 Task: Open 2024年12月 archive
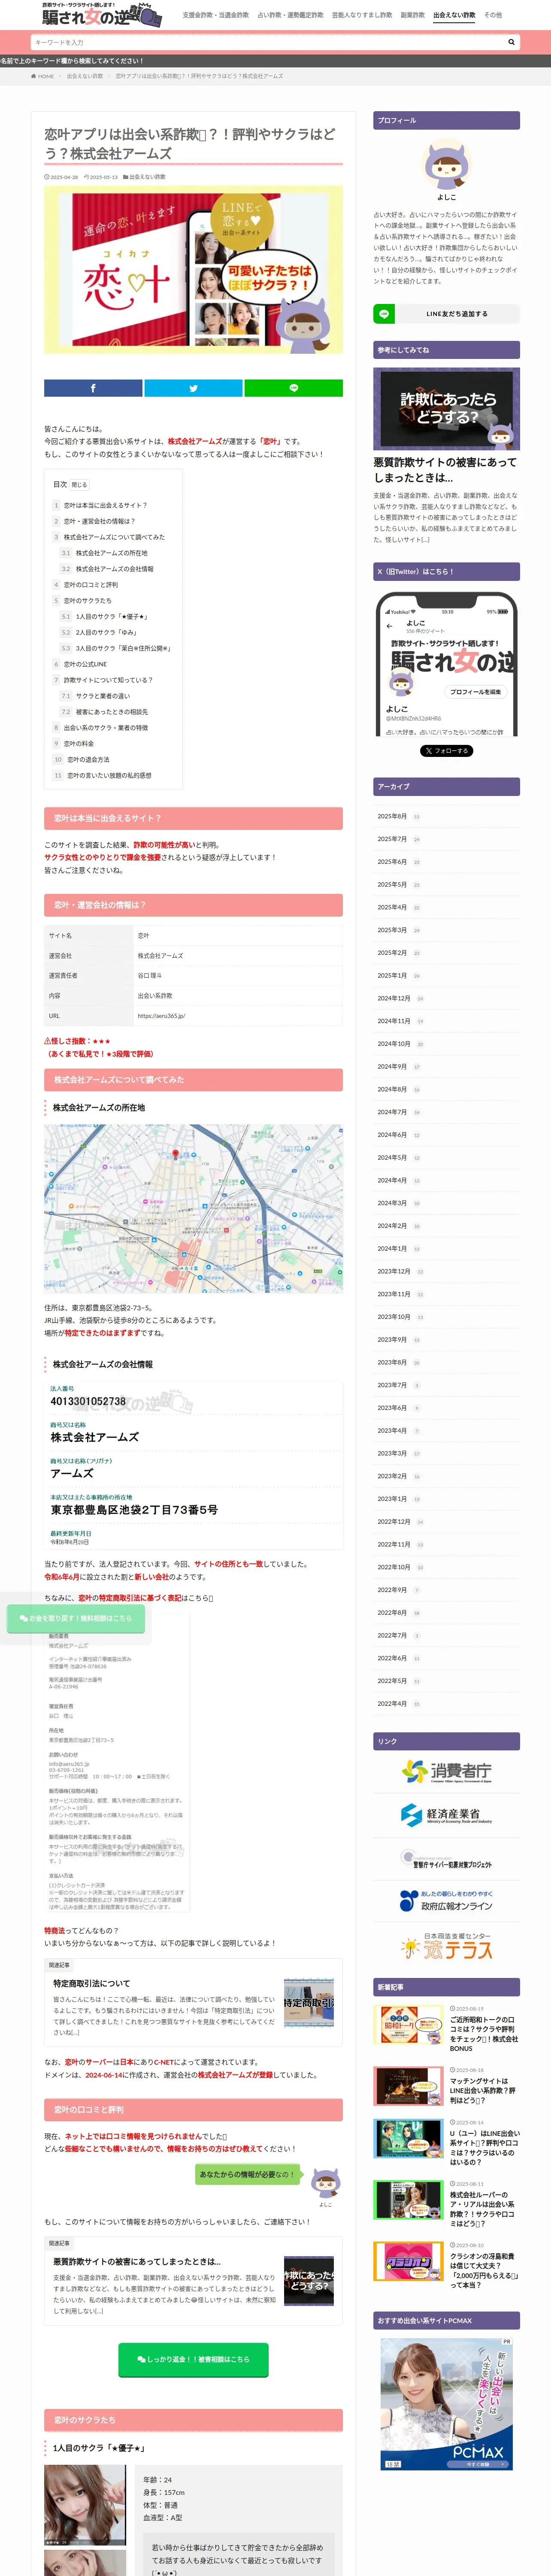click(x=394, y=998)
